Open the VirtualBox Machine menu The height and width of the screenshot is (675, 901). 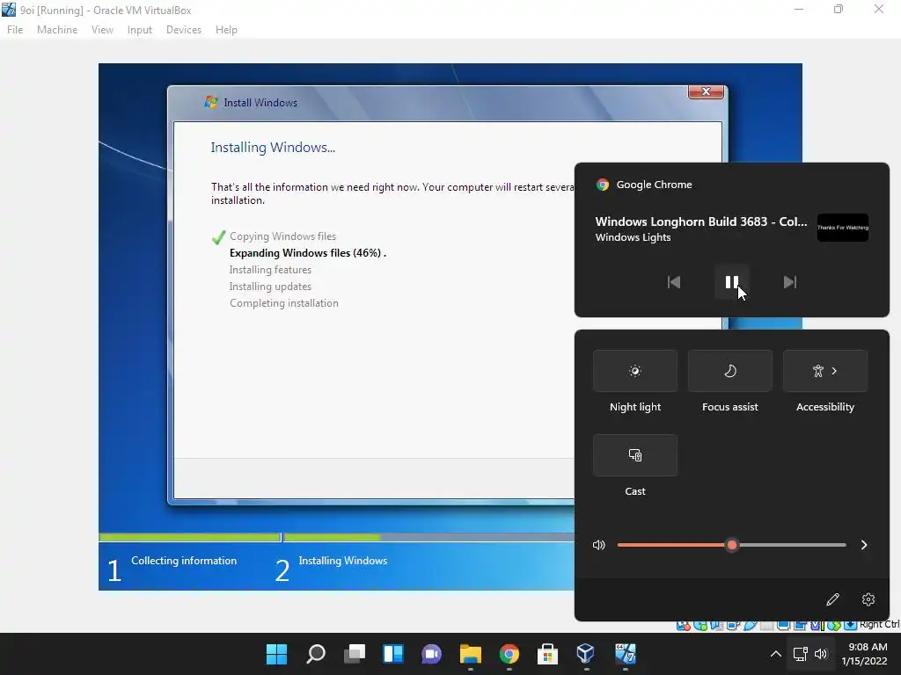point(57,30)
